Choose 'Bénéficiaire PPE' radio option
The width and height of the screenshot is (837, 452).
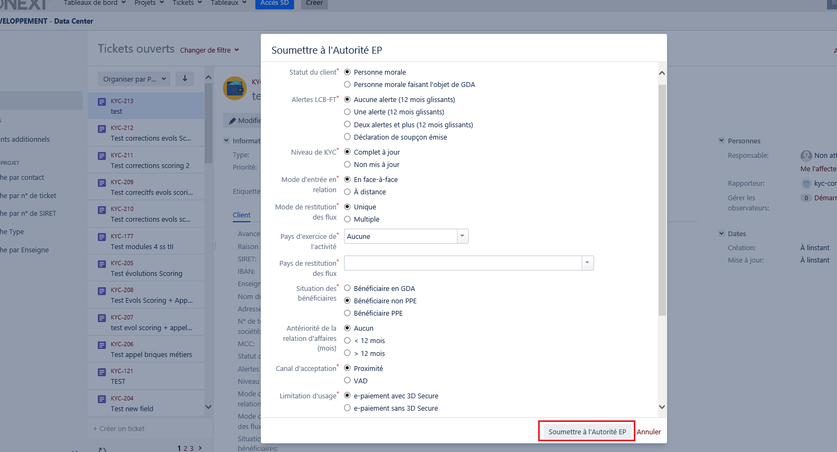pos(347,314)
